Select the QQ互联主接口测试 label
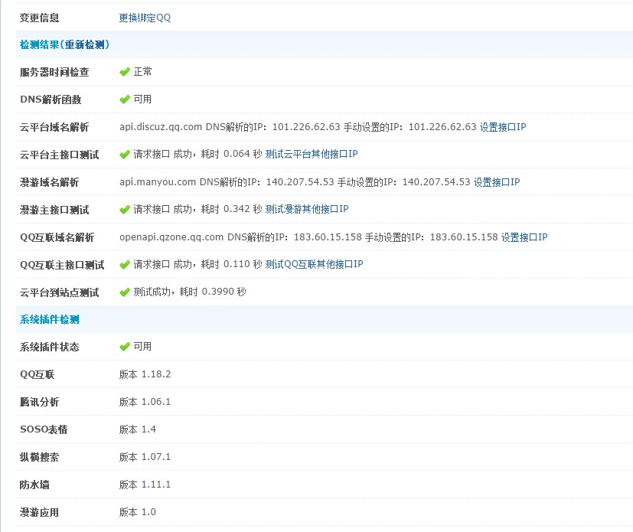The image size is (633, 532). tap(62, 265)
